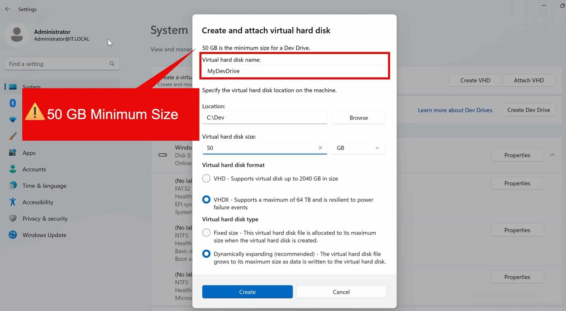Viewport: 566px width, 311px height.
Task: Open Properties for the Microsoft NTFS volume
Action: 517,277
